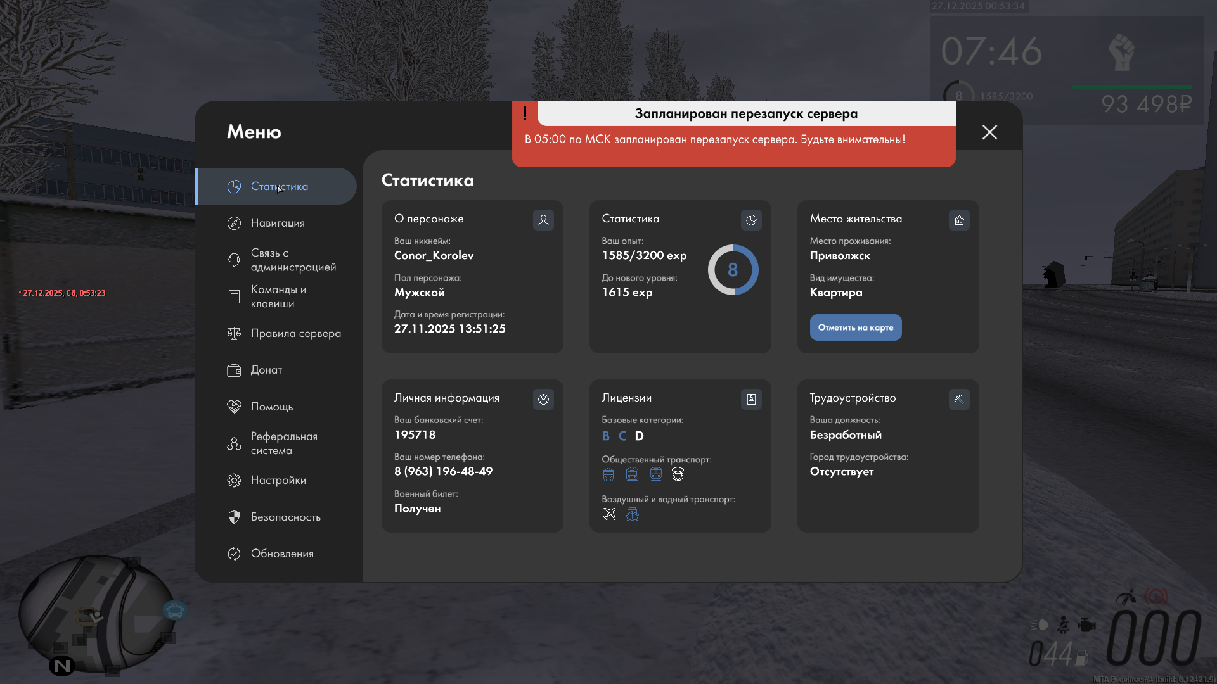This screenshot has height=684, width=1217.
Task: Click the house icon in Место жительства card
Action: click(959, 220)
